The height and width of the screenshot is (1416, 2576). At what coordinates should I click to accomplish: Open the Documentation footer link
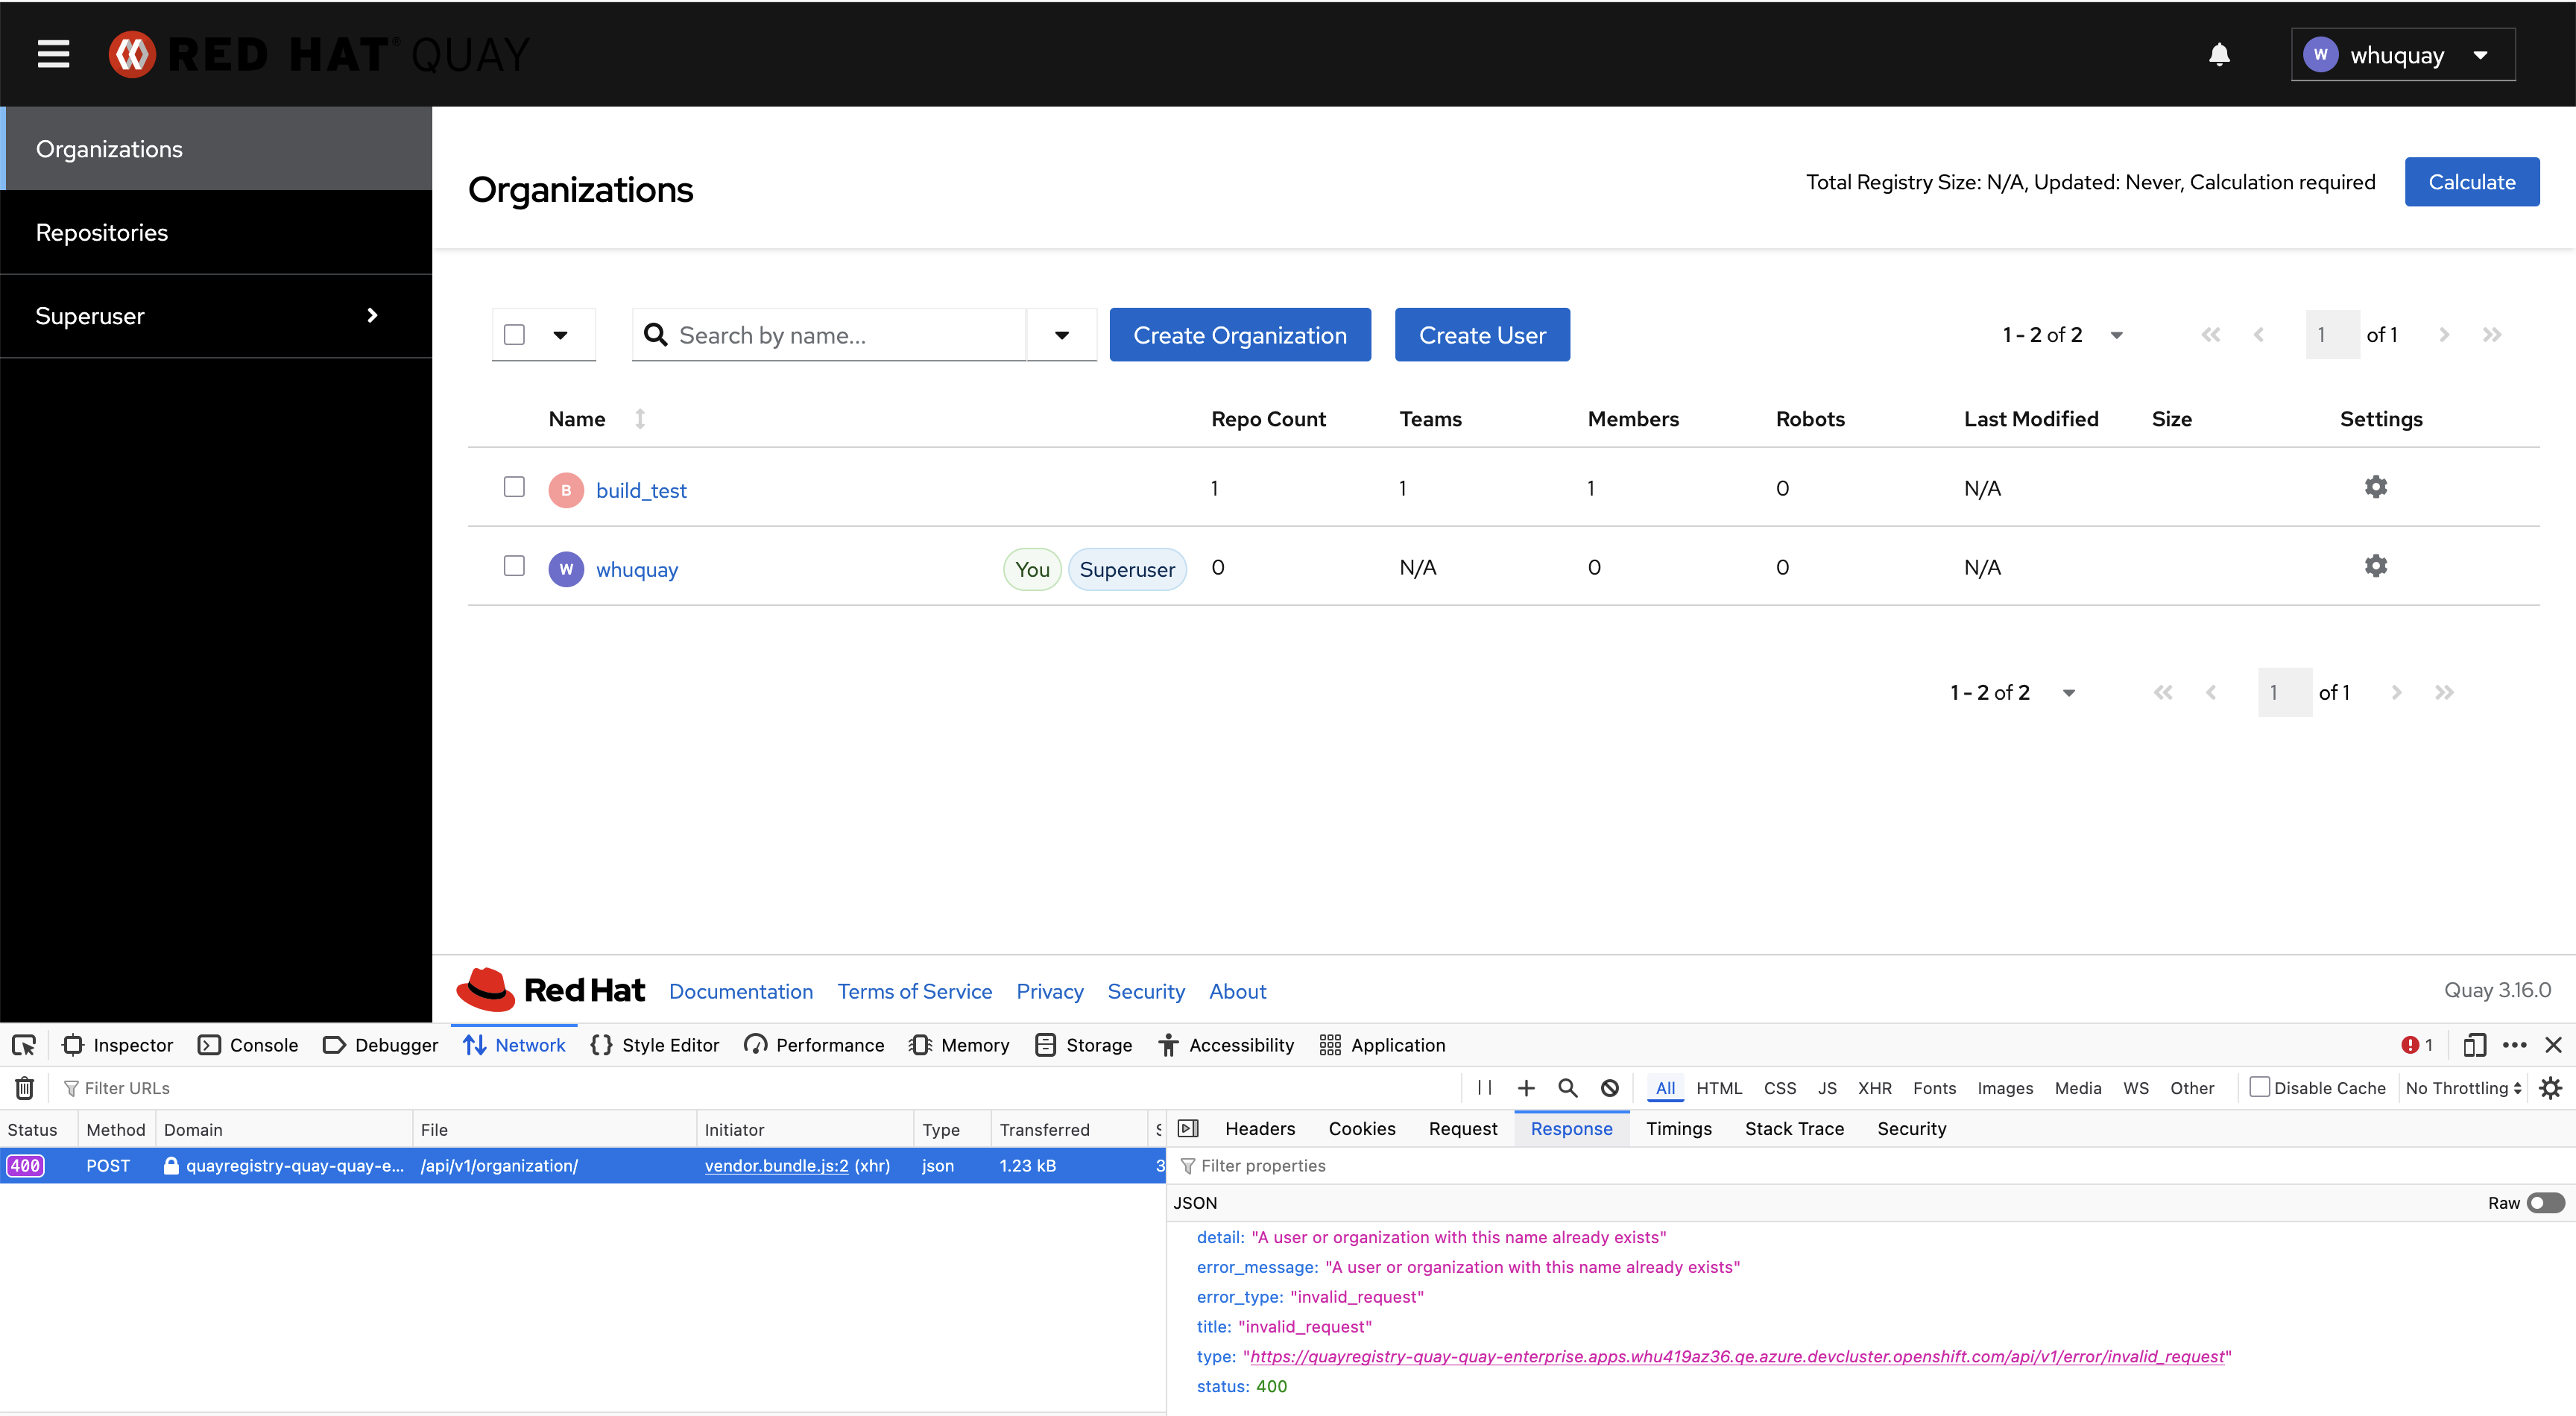740,991
